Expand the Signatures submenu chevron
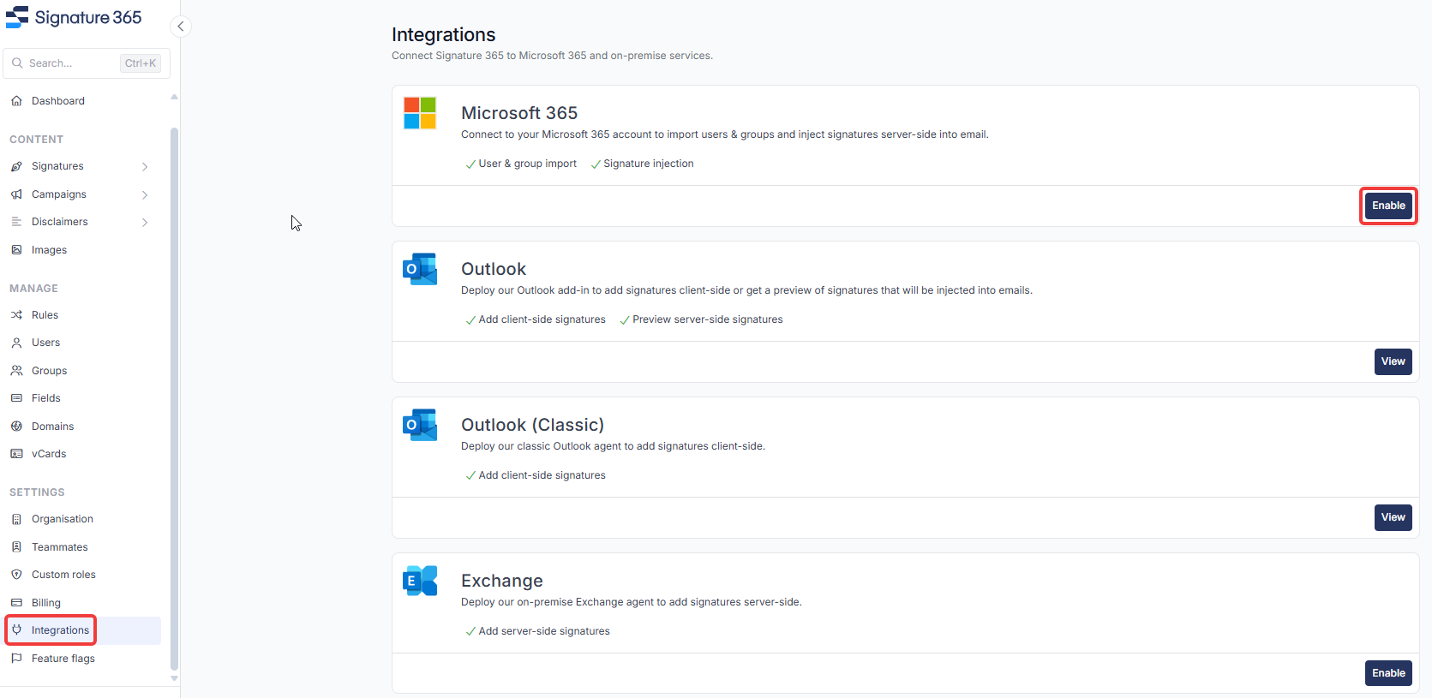The height and width of the screenshot is (698, 1432). pyautogui.click(x=145, y=167)
